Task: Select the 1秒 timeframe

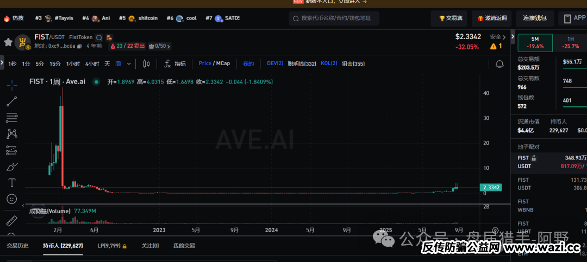Action: 13,64
